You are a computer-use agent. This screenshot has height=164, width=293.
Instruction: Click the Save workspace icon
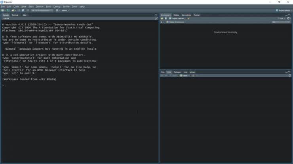(166, 19)
